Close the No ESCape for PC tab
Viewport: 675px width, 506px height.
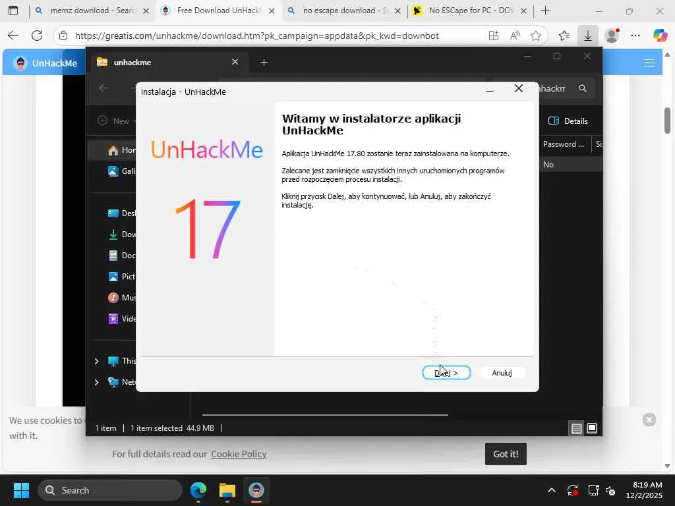523,11
